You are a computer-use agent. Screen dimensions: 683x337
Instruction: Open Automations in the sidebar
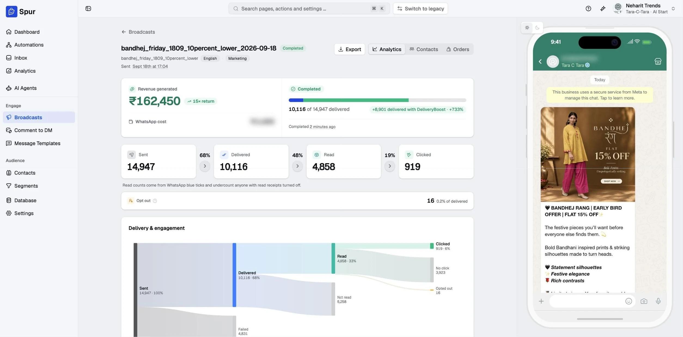click(x=39, y=45)
